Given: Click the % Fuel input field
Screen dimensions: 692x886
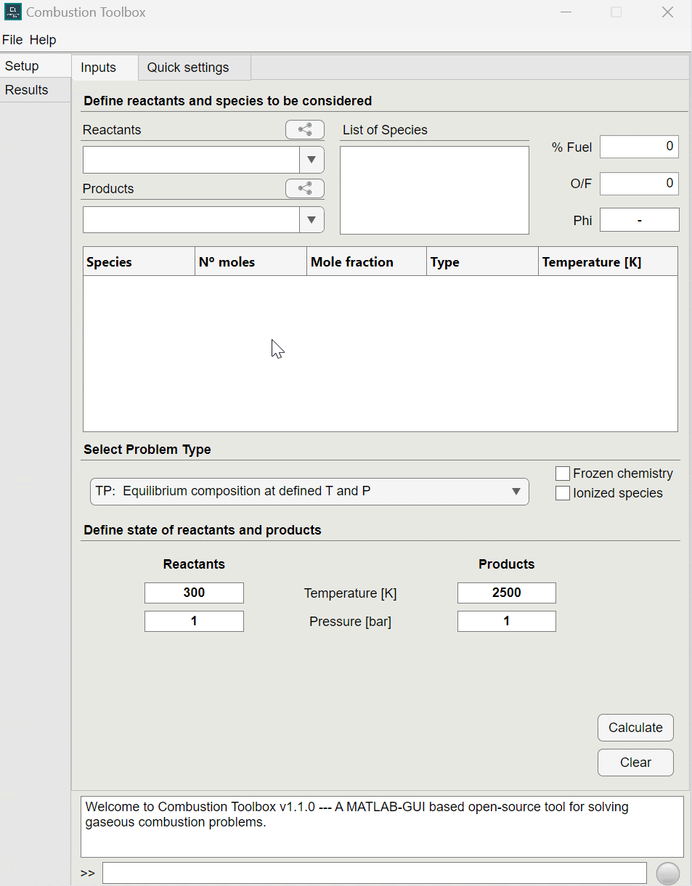Looking at the screenshot, I should coord(638,146).
